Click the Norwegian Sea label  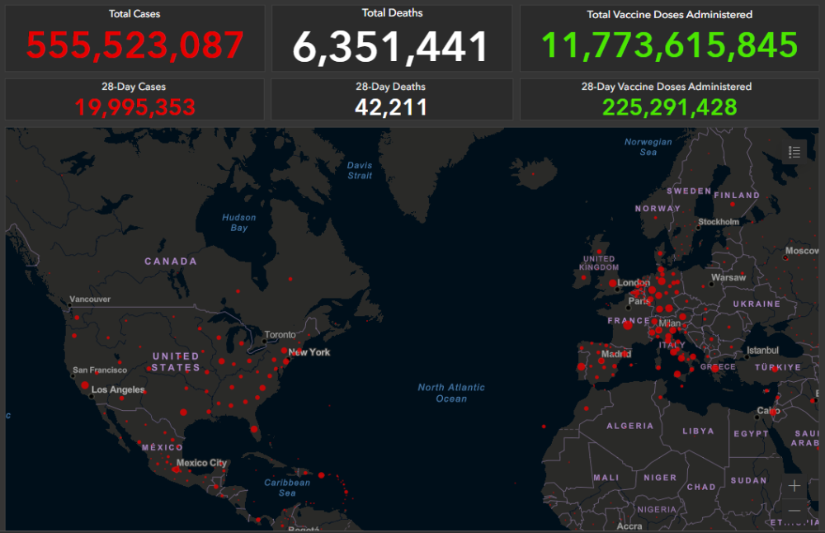[x=648, y=147]
